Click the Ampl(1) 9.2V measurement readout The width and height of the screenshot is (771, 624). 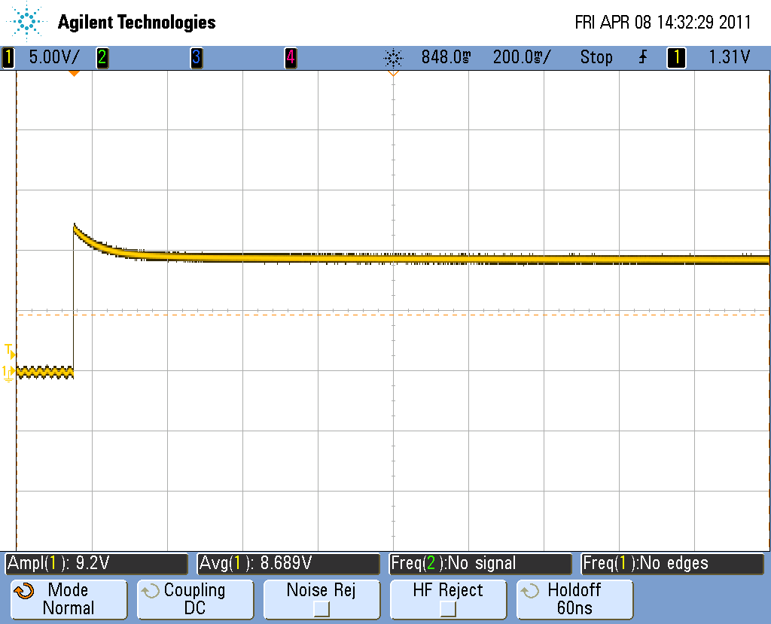96,563
